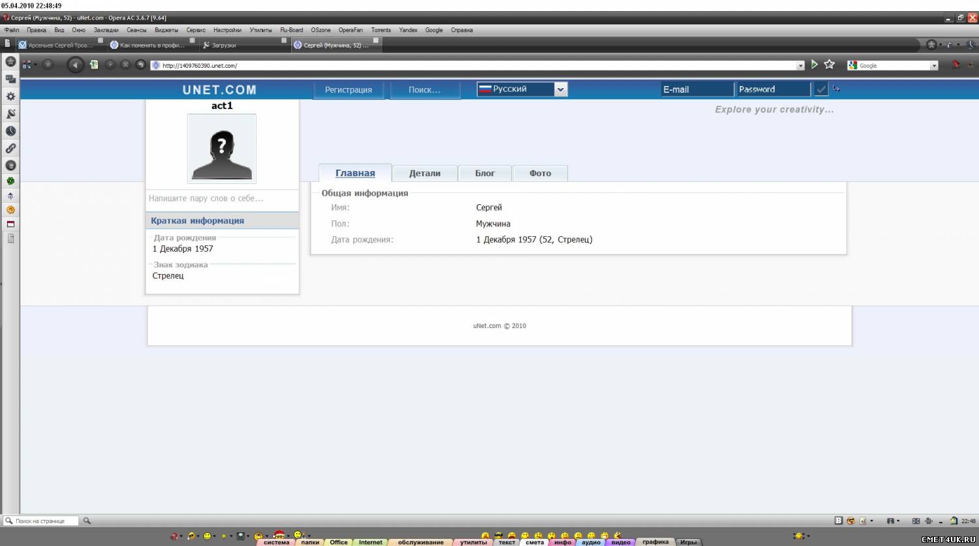
Task: Click the login checkmark submit button
Action: coord(821,89)
